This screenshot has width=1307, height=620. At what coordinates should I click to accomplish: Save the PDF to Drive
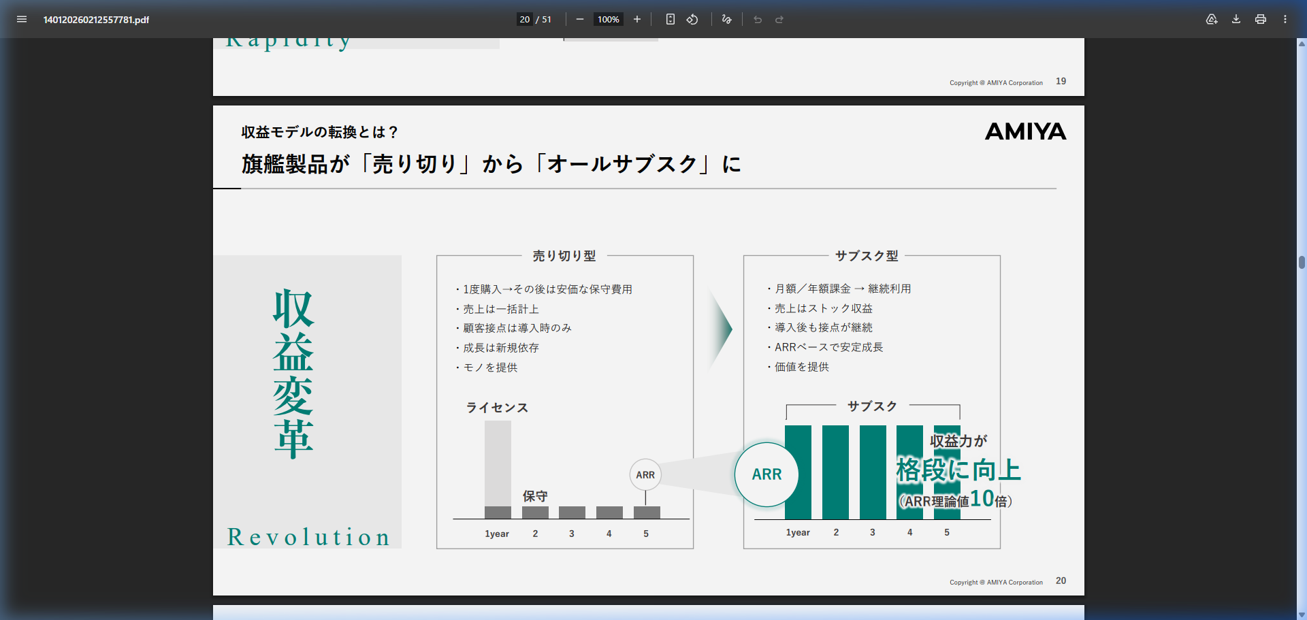tap(1211, 20)
